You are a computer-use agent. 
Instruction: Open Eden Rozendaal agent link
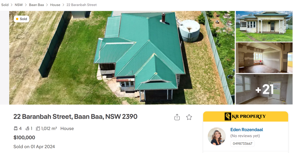(x=247, y=130)
